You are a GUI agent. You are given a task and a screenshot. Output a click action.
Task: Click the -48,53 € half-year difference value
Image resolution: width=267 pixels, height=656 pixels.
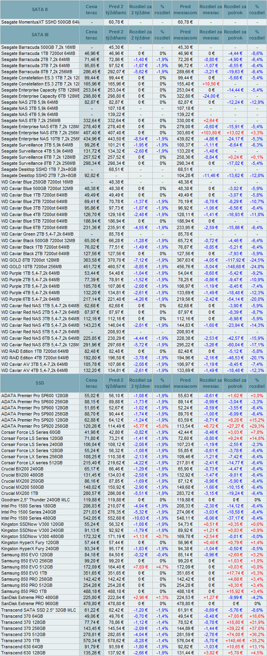point(235,358)
